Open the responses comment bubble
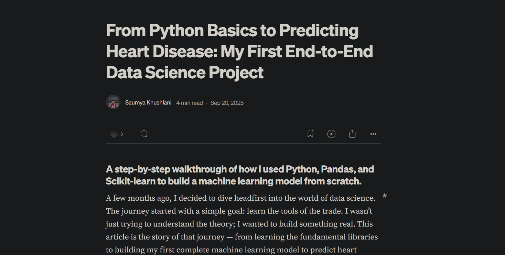 click(144, 134)
